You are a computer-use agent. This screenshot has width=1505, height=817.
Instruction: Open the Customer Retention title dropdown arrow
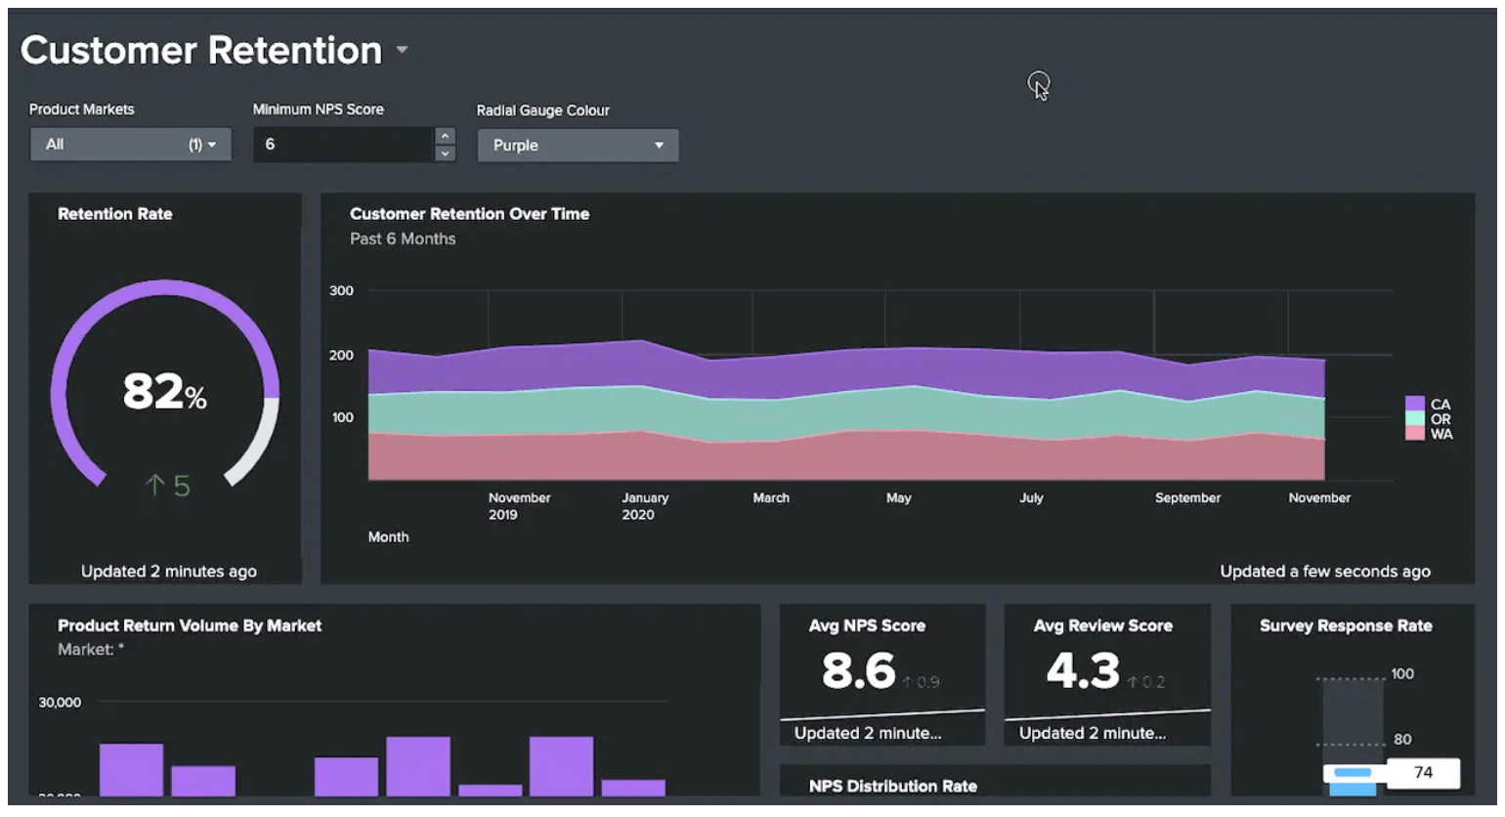[402, 50]
